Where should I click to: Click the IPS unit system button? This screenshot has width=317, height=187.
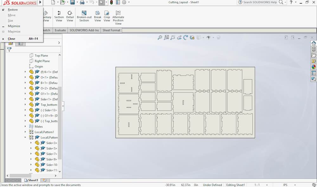(x=285, y=185)
